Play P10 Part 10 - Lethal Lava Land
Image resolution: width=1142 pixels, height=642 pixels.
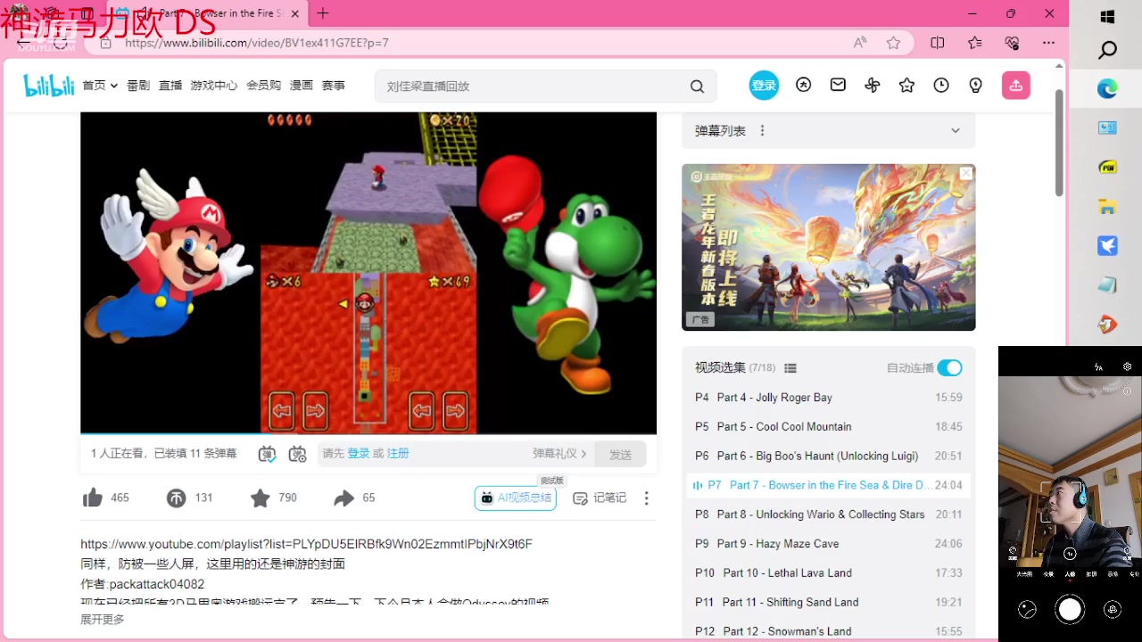click(x=828, y=573)
